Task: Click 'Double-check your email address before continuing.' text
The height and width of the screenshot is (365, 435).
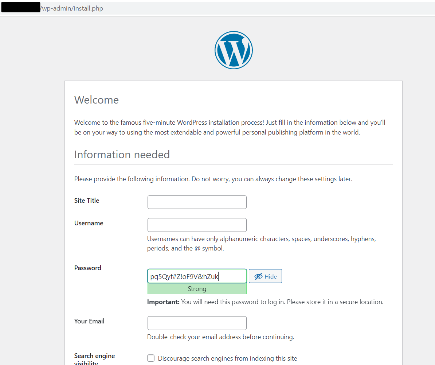Action: click(x=220, y=337)
